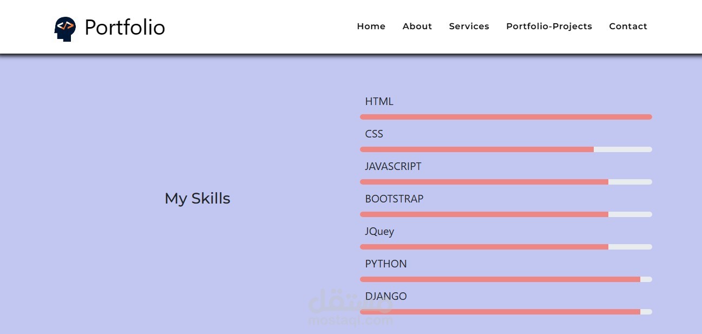702x334 pixels.
Task: Click the Portfolio site title text
Action: (x=124, y=27)
